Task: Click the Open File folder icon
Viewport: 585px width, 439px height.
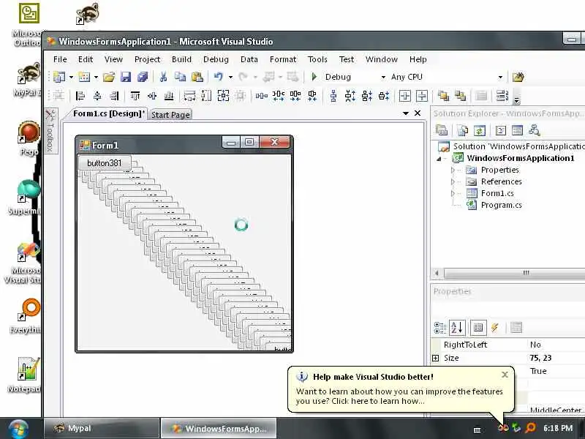Action: (109, 77)
